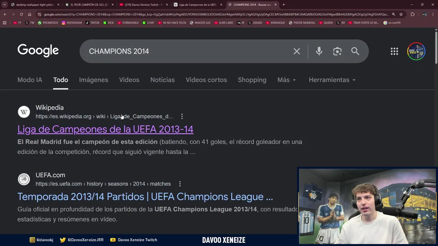Bookmark this page with the star icon

tap(401, 14)
